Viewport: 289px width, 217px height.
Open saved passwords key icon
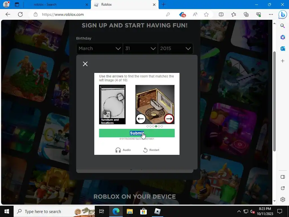(168, 14)
